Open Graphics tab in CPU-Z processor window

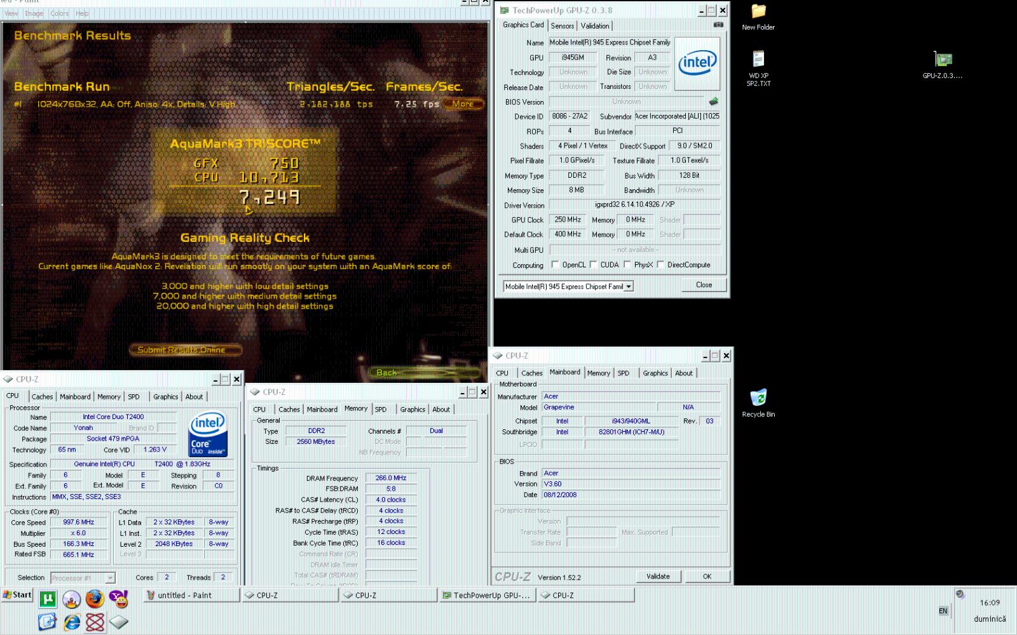(x=166, y=397)
